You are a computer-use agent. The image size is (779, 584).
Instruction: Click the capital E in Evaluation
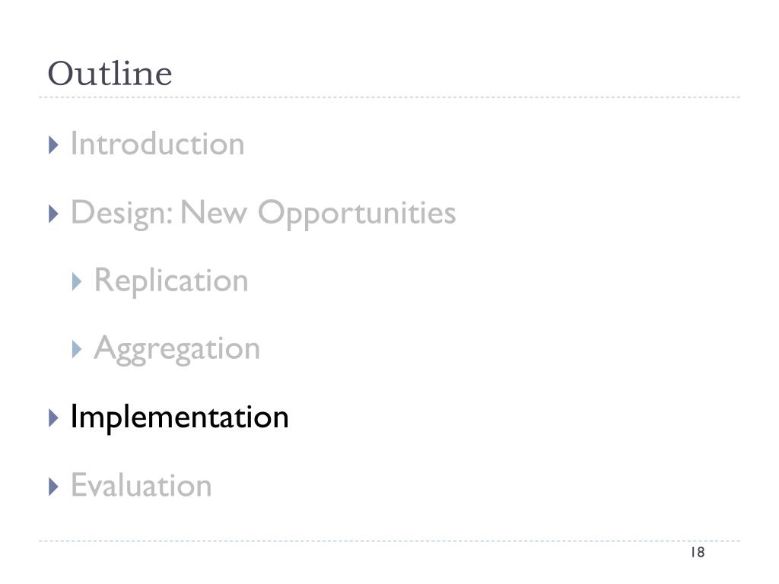pos(79,484)
